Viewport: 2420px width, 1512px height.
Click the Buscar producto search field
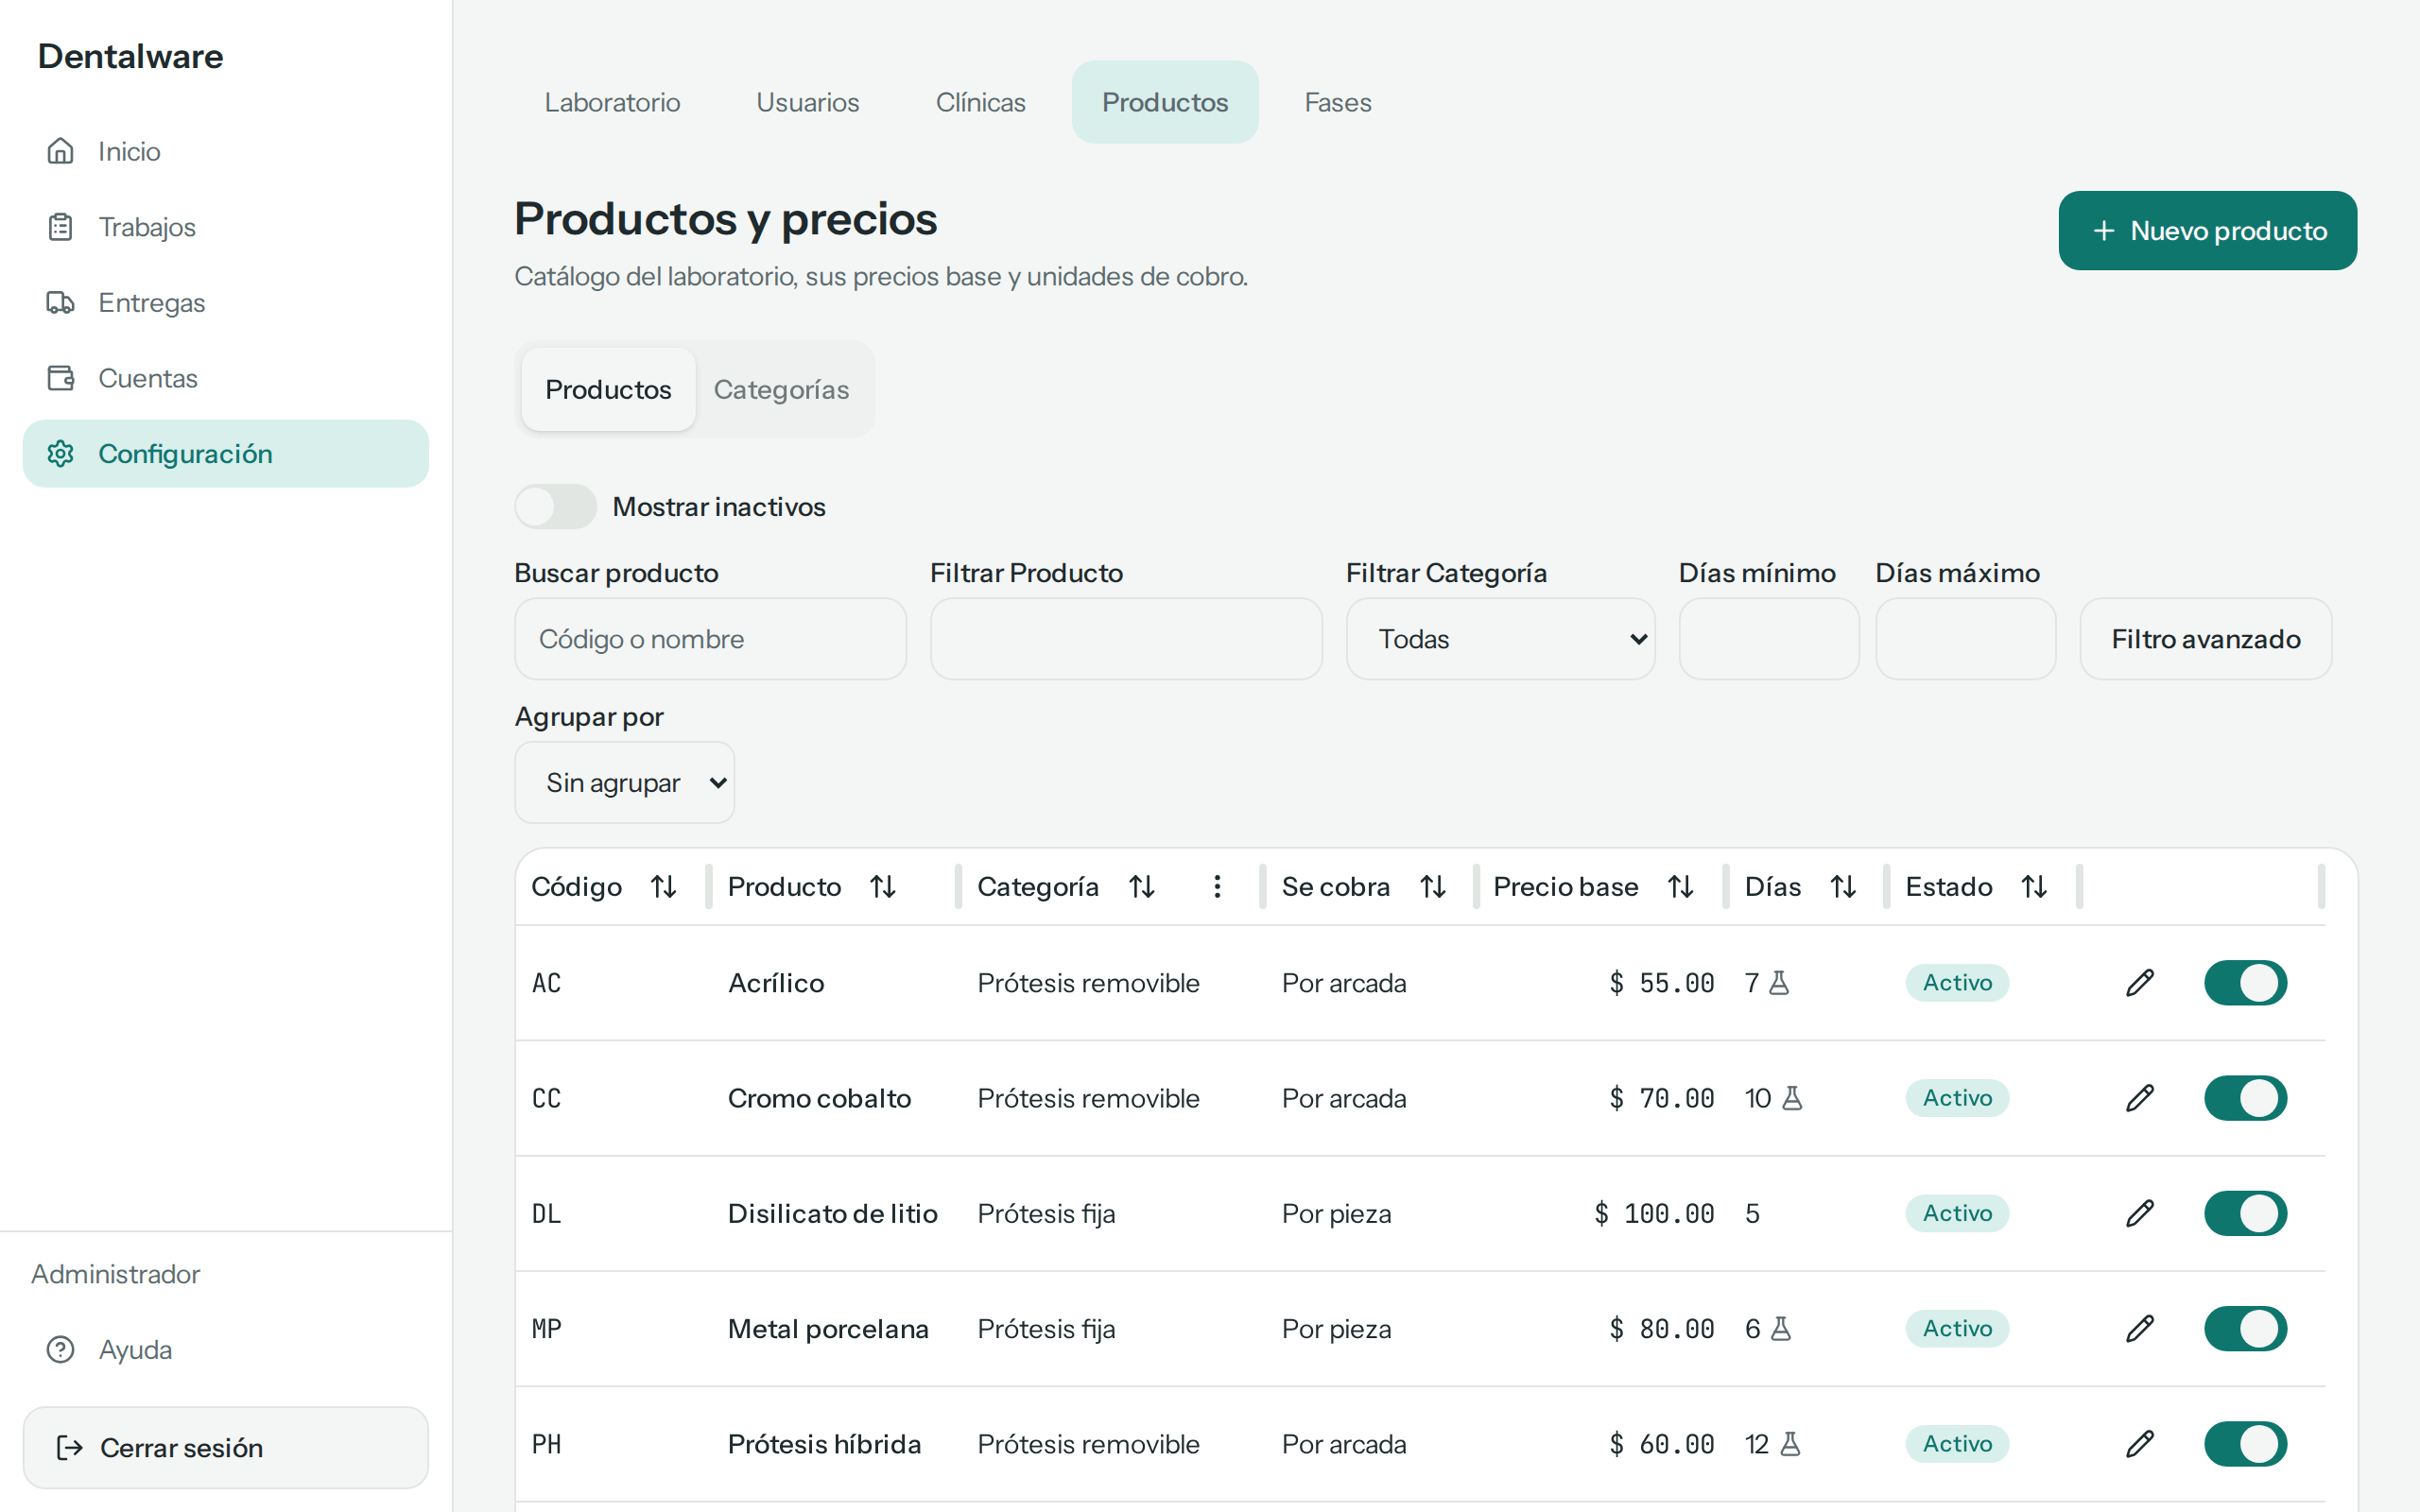tap(710, 639)
